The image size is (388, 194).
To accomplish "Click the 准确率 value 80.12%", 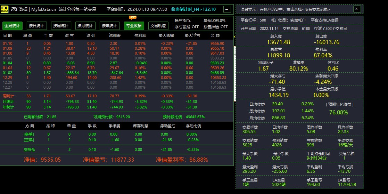I will click(299, 68).
